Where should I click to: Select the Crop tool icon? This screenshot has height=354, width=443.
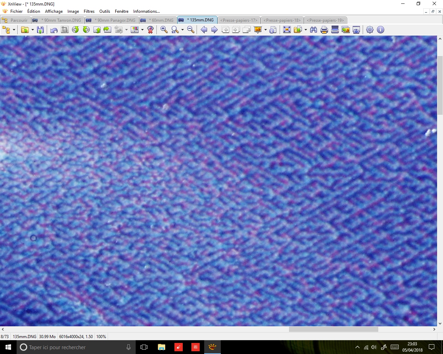pos(65,30)
